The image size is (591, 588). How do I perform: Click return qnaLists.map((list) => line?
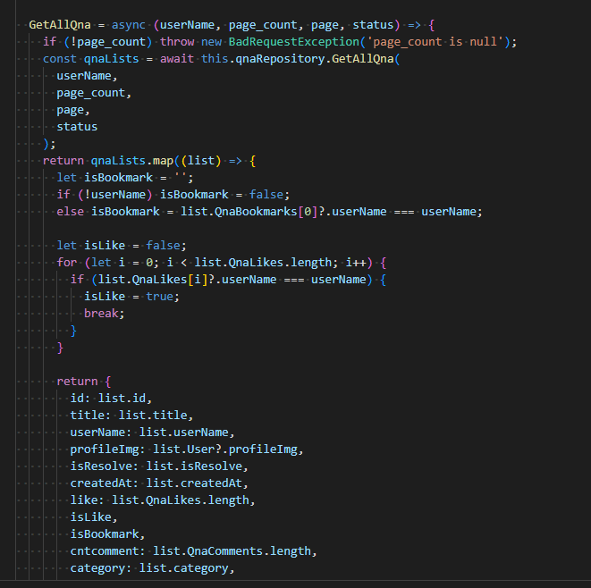[149, 161]
